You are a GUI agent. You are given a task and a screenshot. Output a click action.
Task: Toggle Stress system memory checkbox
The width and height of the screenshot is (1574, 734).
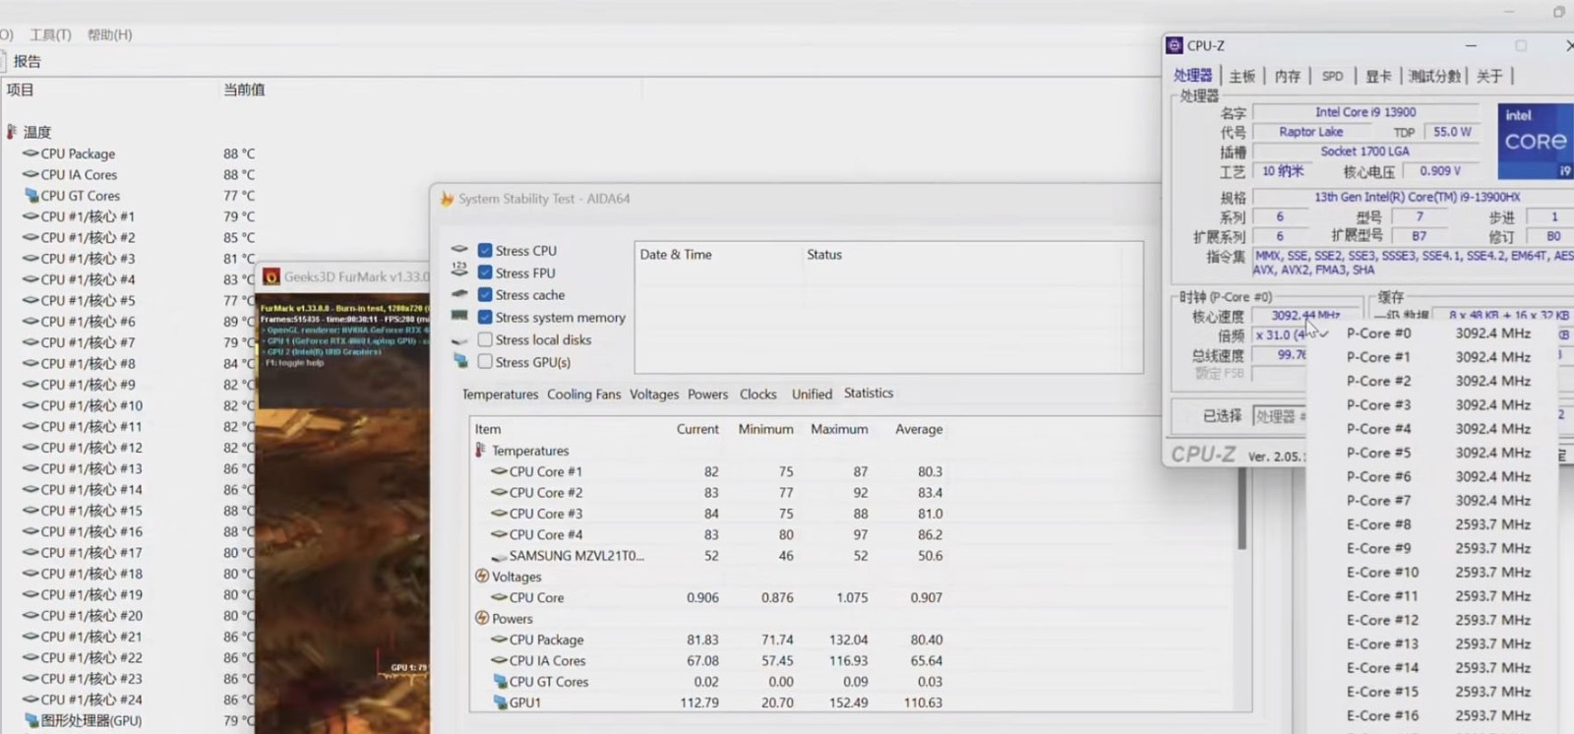coord(485,317)
